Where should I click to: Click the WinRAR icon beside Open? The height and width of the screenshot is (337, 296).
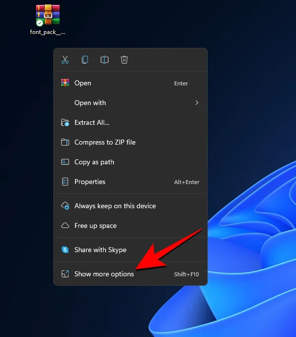pyautogui.click(x=65, y=83)
